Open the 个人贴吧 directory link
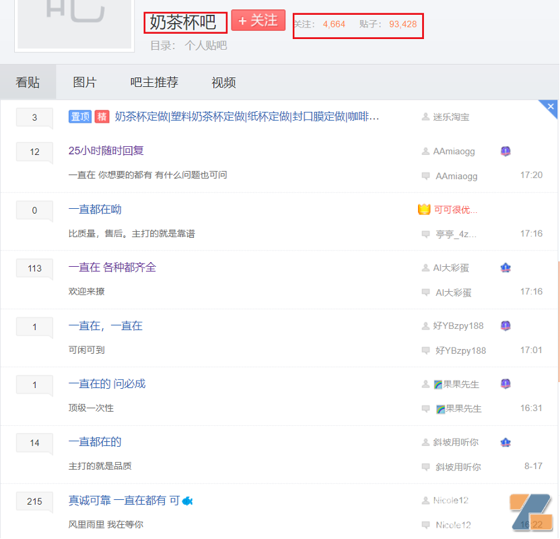The height and width of the screenshot is (539, 560). [205, 45]
